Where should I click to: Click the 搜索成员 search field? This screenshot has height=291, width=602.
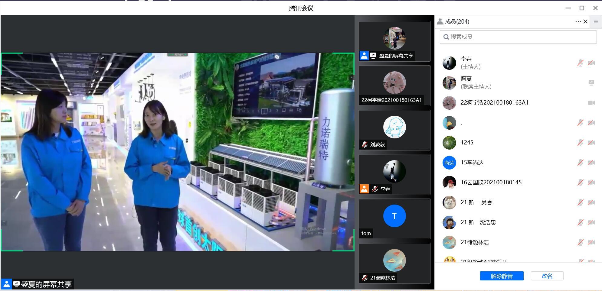518,37
